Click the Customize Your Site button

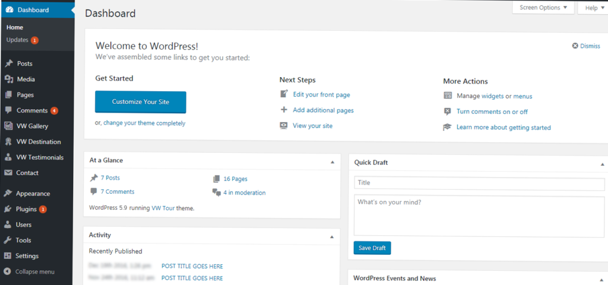(x=140, y=102)
